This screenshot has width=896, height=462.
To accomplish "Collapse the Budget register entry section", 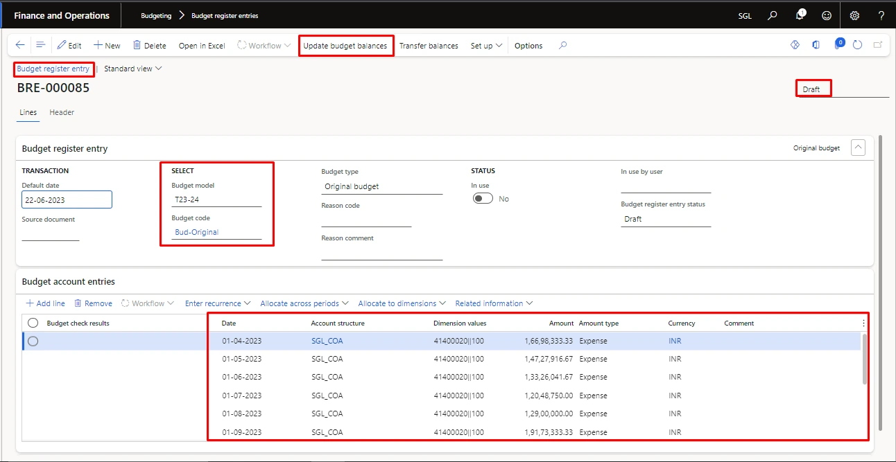I will pyautogui.click(x=858, y=148).
